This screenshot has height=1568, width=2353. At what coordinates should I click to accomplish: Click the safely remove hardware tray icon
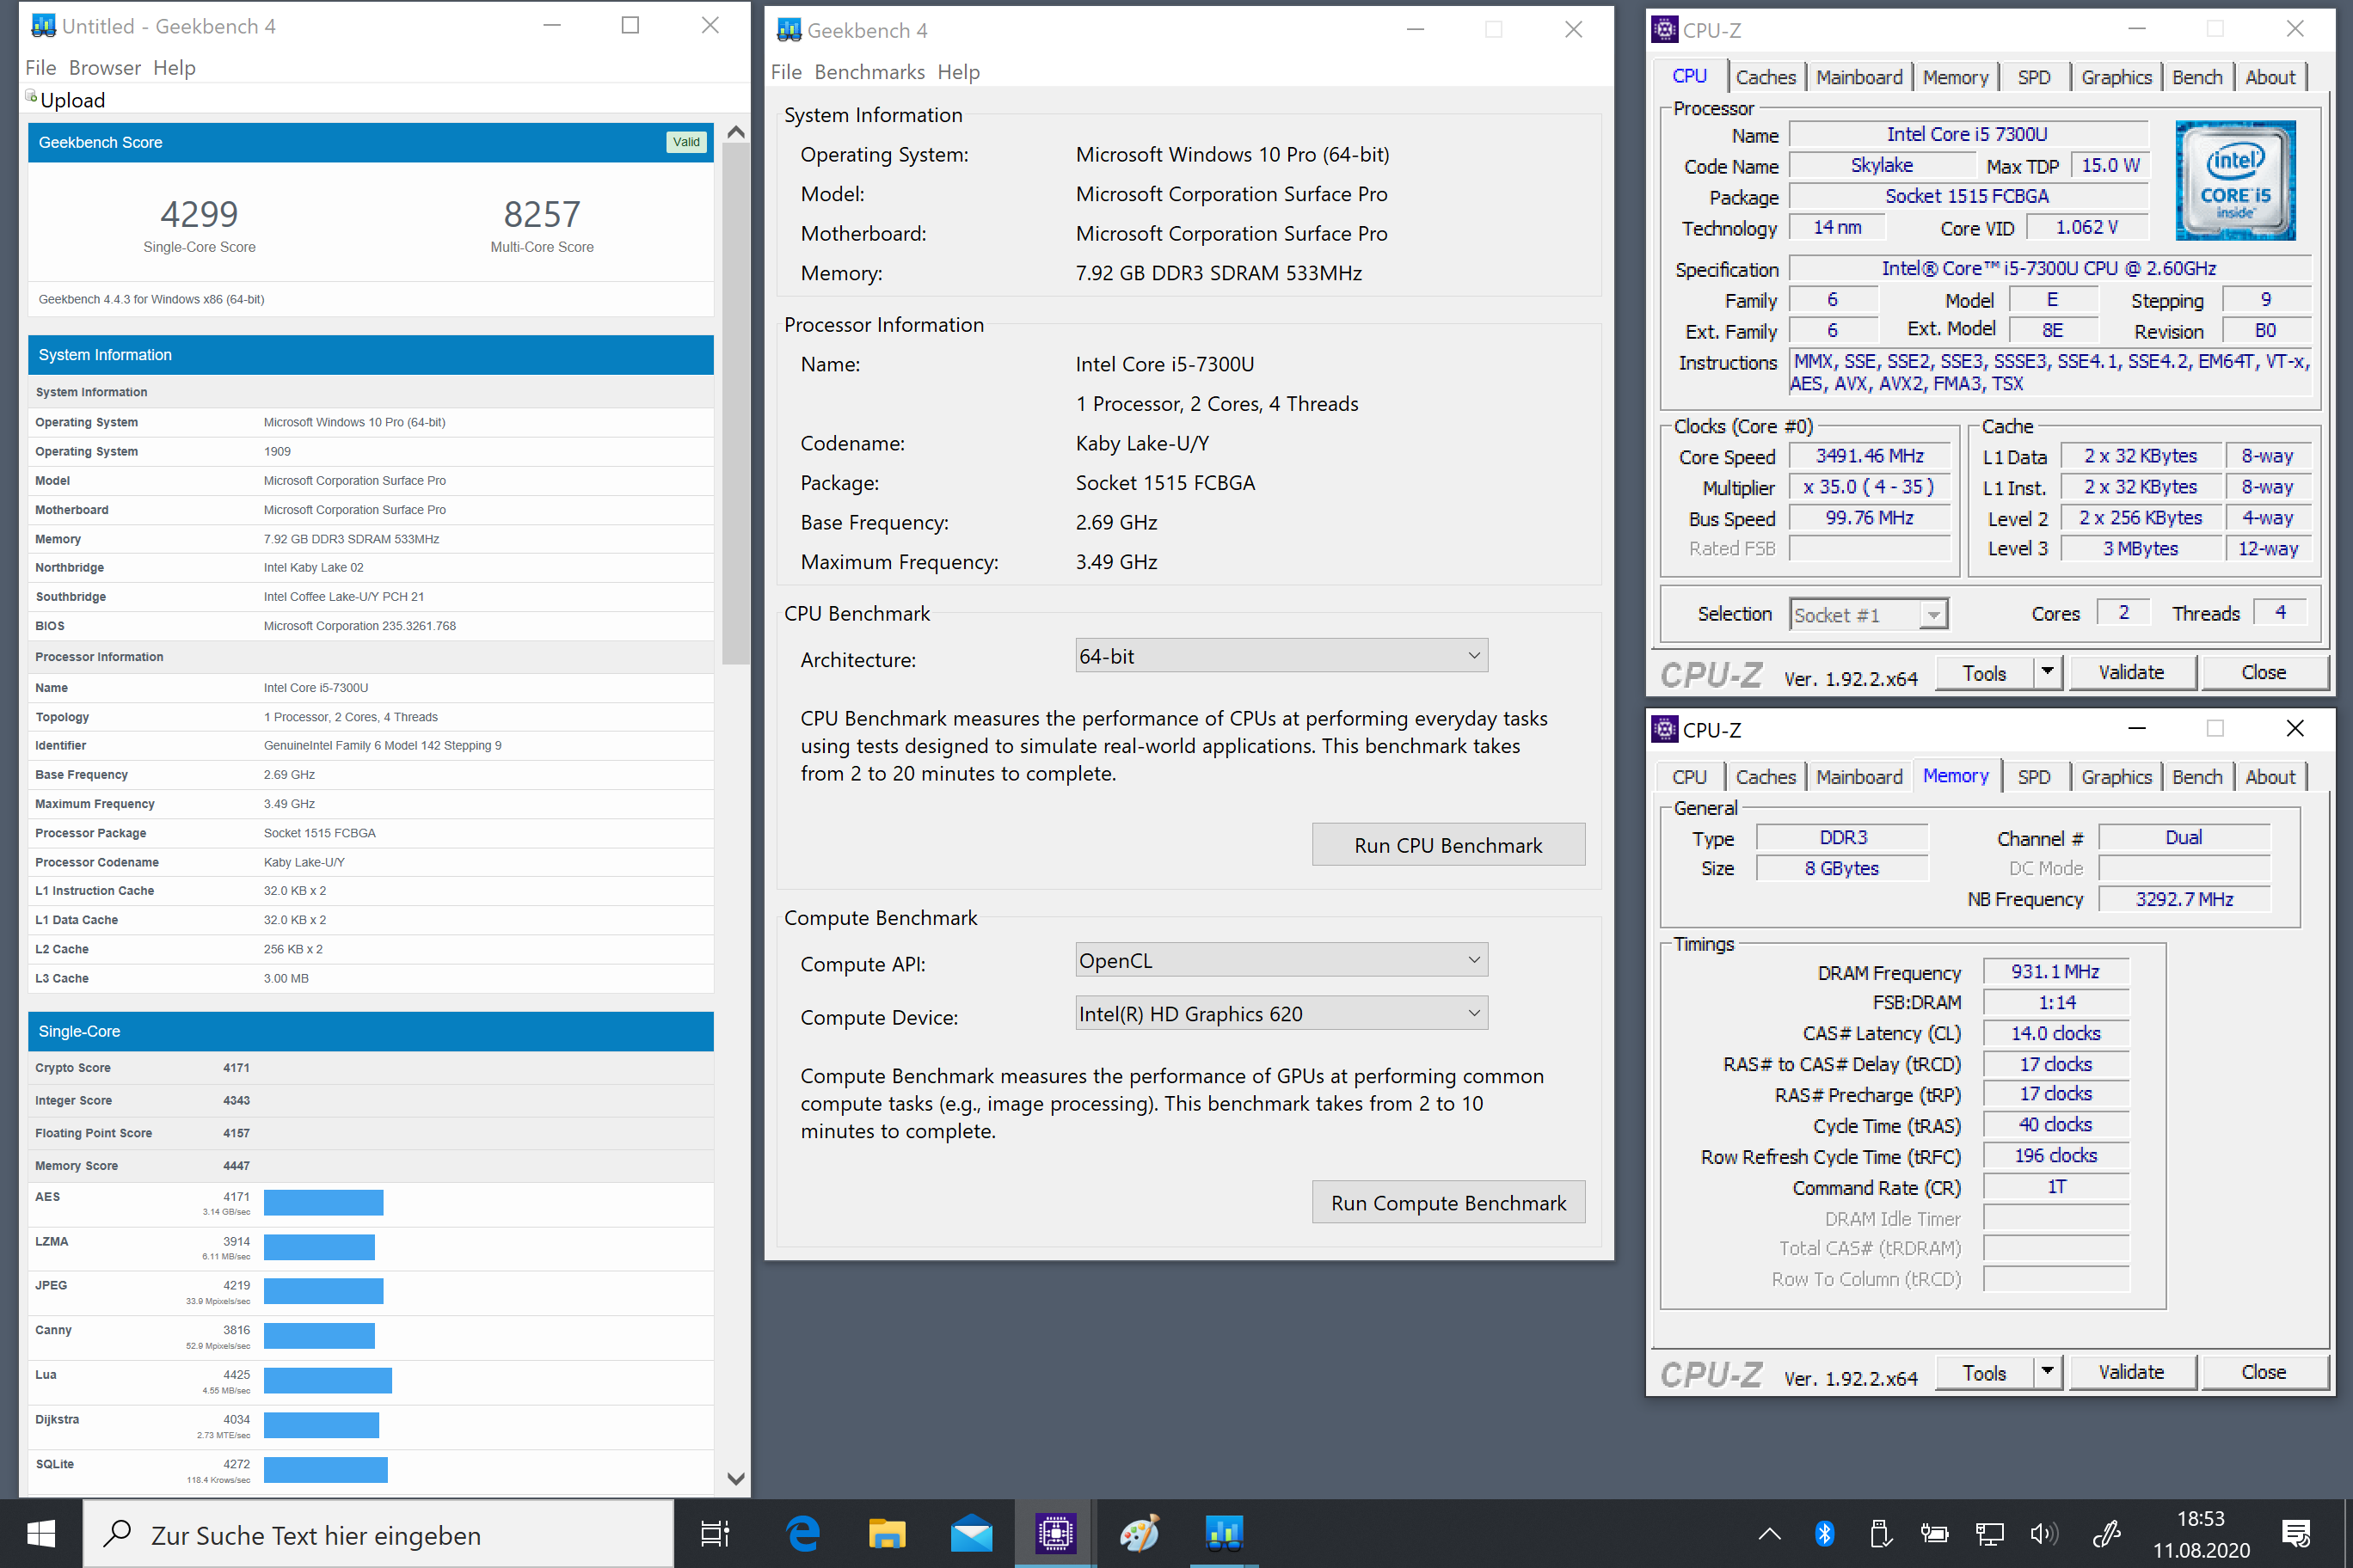click(x=1879, y=1533)
